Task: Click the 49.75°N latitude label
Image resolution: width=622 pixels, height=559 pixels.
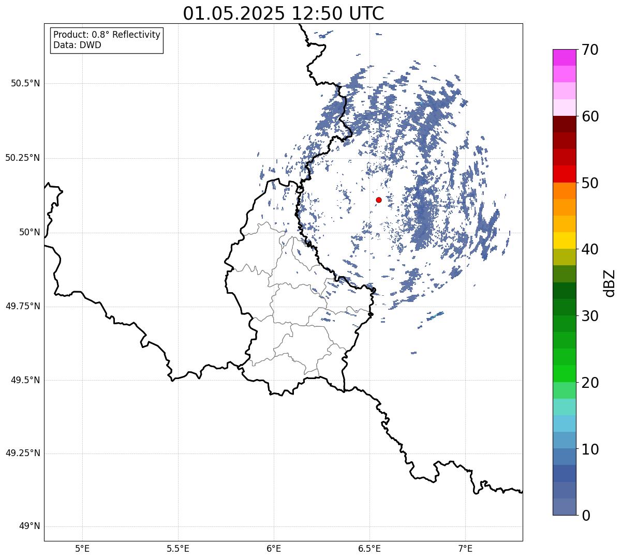Action: 22,306
